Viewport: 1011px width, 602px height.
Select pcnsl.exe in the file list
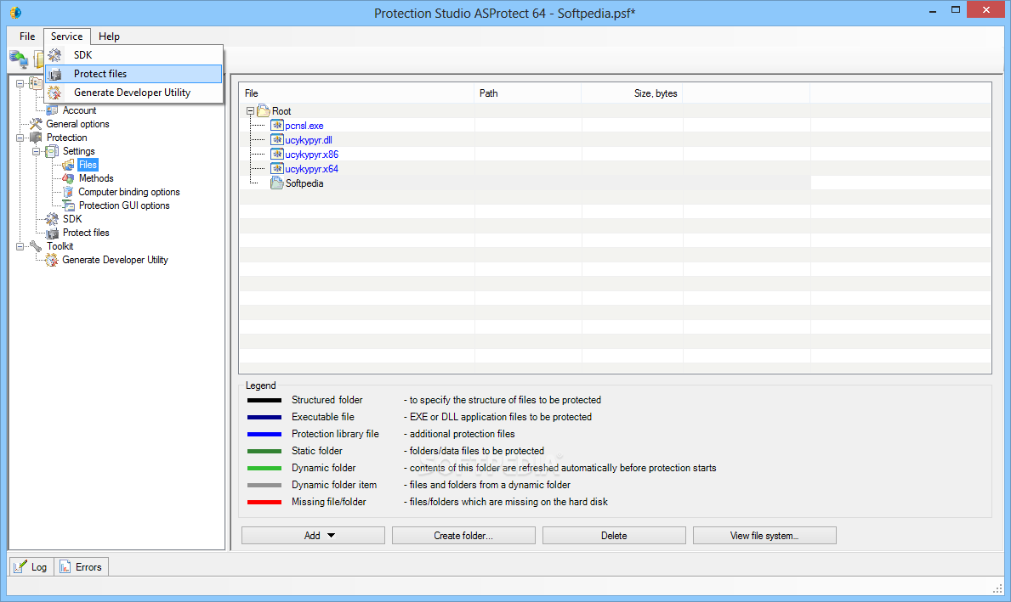click(x=304, y=126)
